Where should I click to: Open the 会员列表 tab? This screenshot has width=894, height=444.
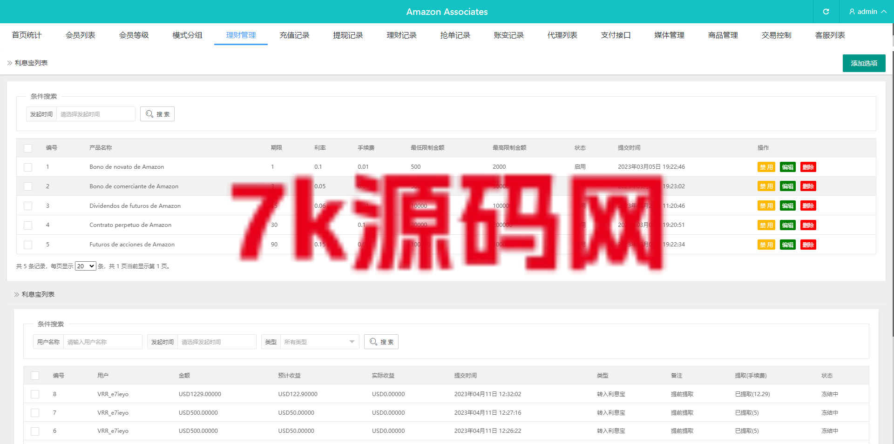[80, 35]
